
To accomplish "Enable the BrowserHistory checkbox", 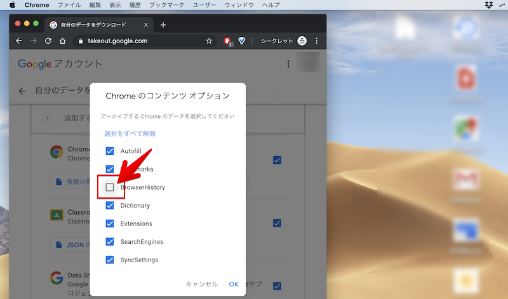I will (110, 187).
